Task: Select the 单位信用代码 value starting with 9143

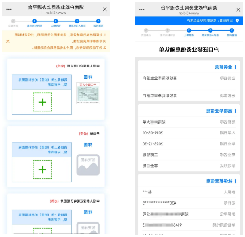Action: [162, 225]
